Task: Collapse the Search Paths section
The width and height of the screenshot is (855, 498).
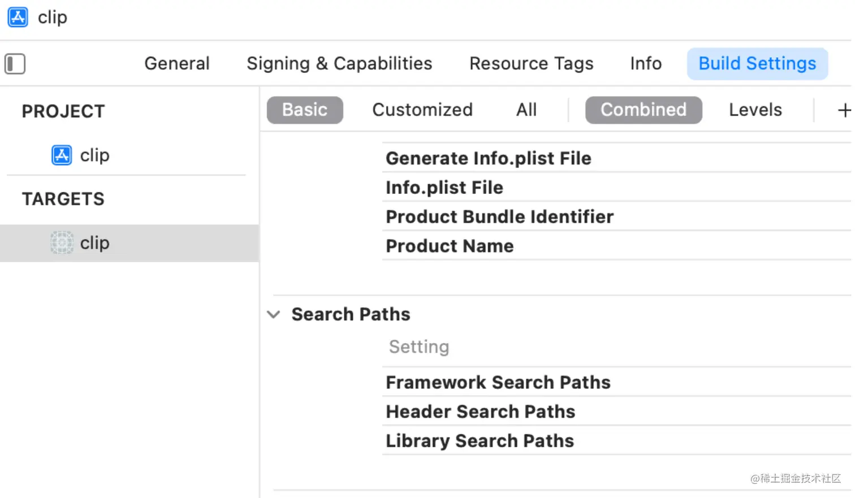Action: coord(274,314)
